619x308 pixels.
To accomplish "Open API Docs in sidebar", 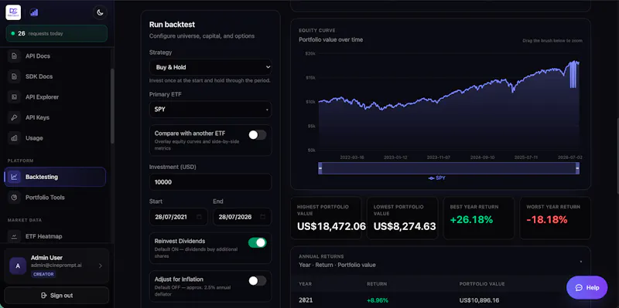I will (55, 56).
